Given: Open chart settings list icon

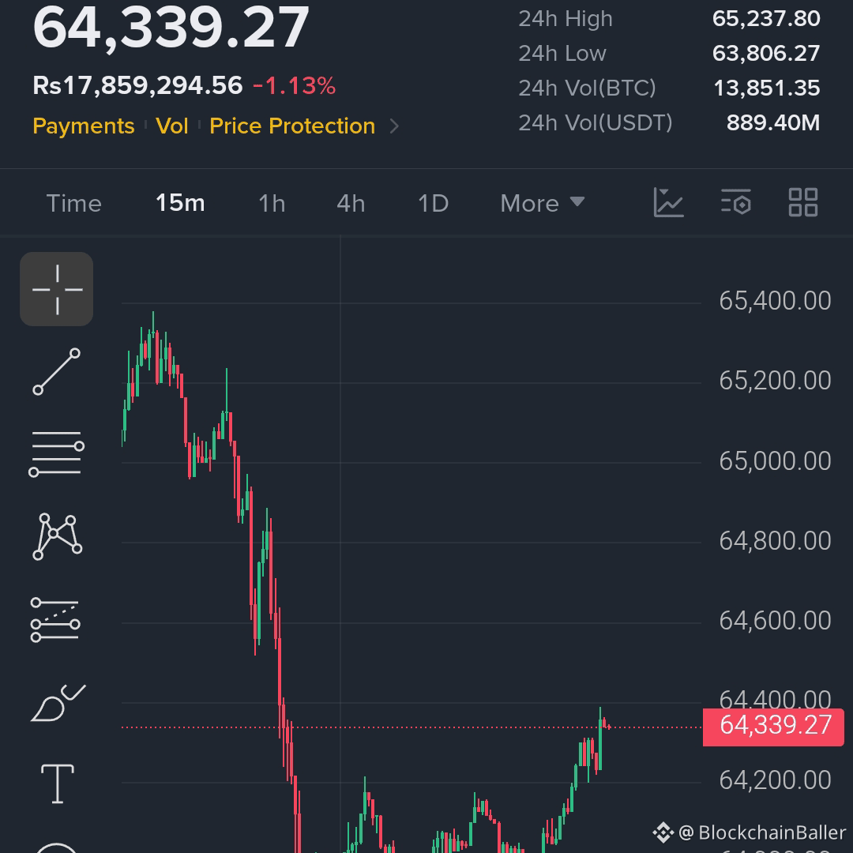Looking at the screenshot, I should 736,202.
